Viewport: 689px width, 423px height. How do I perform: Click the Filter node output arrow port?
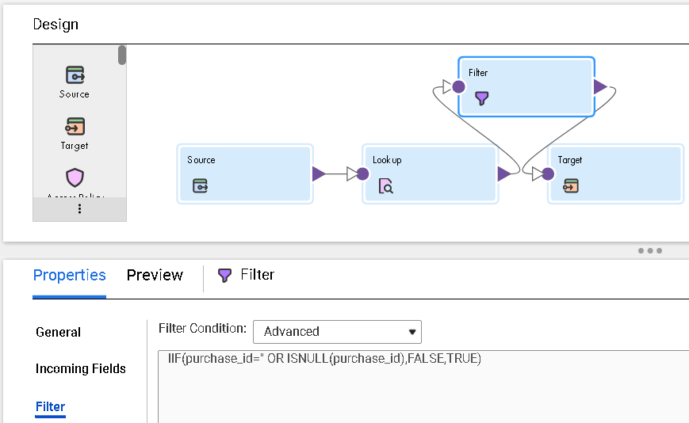[600, 87]
